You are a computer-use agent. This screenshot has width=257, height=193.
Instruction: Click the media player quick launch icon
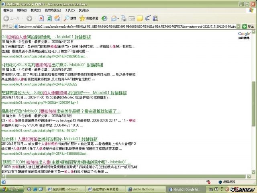(29, 189)
